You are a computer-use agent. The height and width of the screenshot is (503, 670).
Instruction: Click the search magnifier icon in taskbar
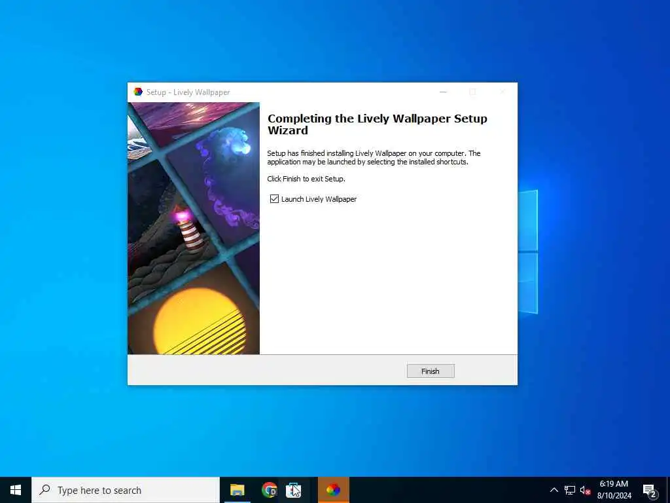pos(44,490)
